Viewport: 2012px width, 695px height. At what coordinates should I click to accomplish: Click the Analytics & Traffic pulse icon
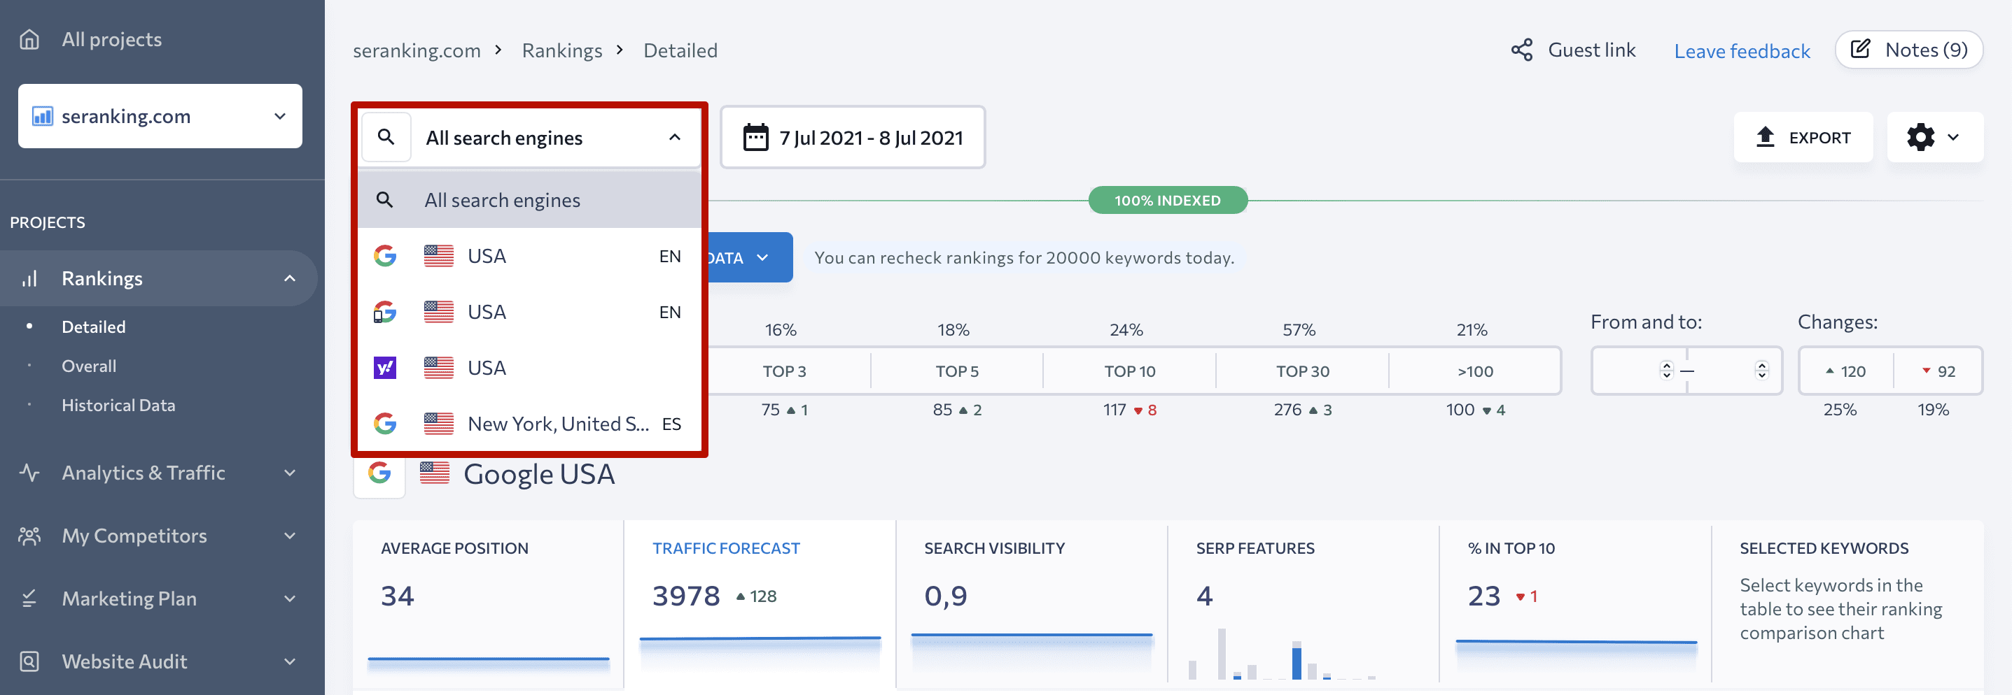tap(29, 473)
